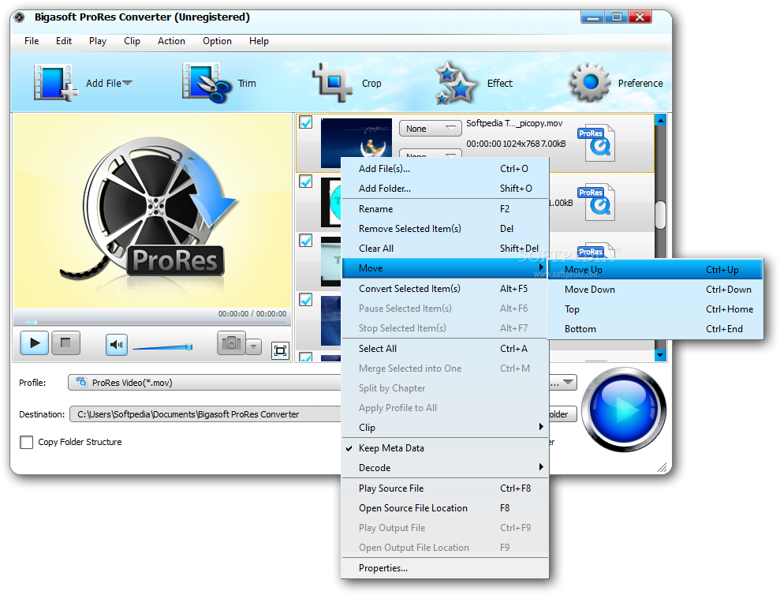
Task: Open the Edit menu
Action: (x=64, y=41)
